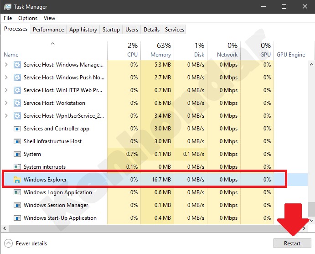Click the Task Manager title bar icon

[x=8, y=7]
